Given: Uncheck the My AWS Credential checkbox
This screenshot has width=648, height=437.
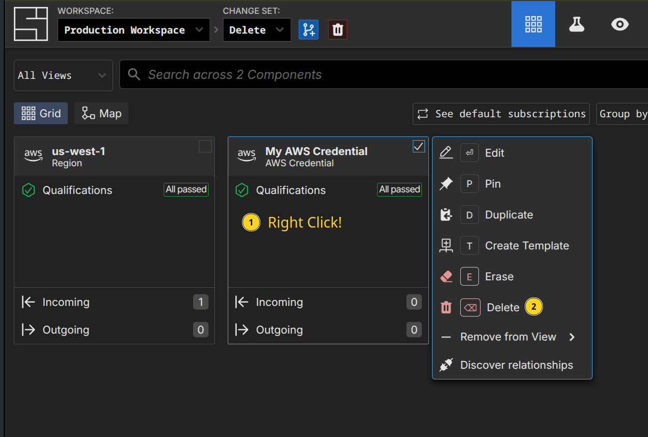Looking at the screenshot, I should [x=419, y=147].
